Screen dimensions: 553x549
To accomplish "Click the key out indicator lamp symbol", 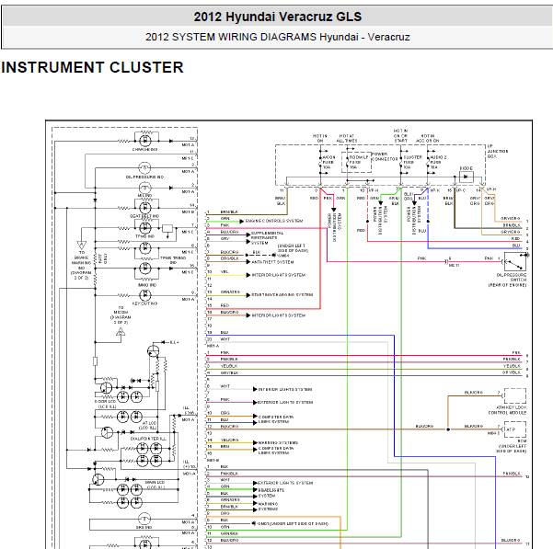I will coord(145,295).
